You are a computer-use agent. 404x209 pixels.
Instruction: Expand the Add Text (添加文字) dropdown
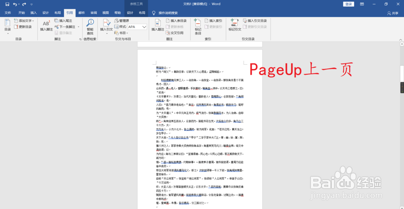[x=24, y=21]
